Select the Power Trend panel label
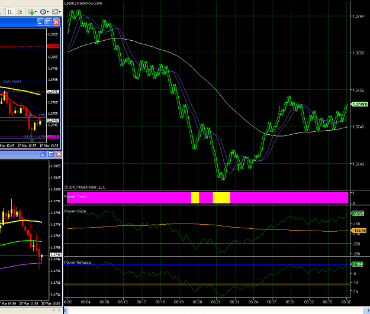The image size is (370, 314). tap(75, 196)
